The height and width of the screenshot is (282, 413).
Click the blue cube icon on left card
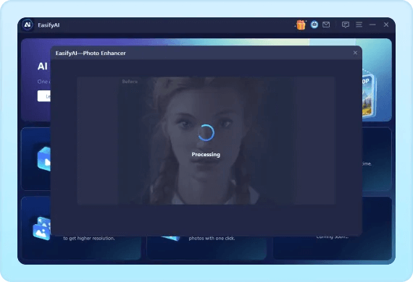[x=43, y=159]
